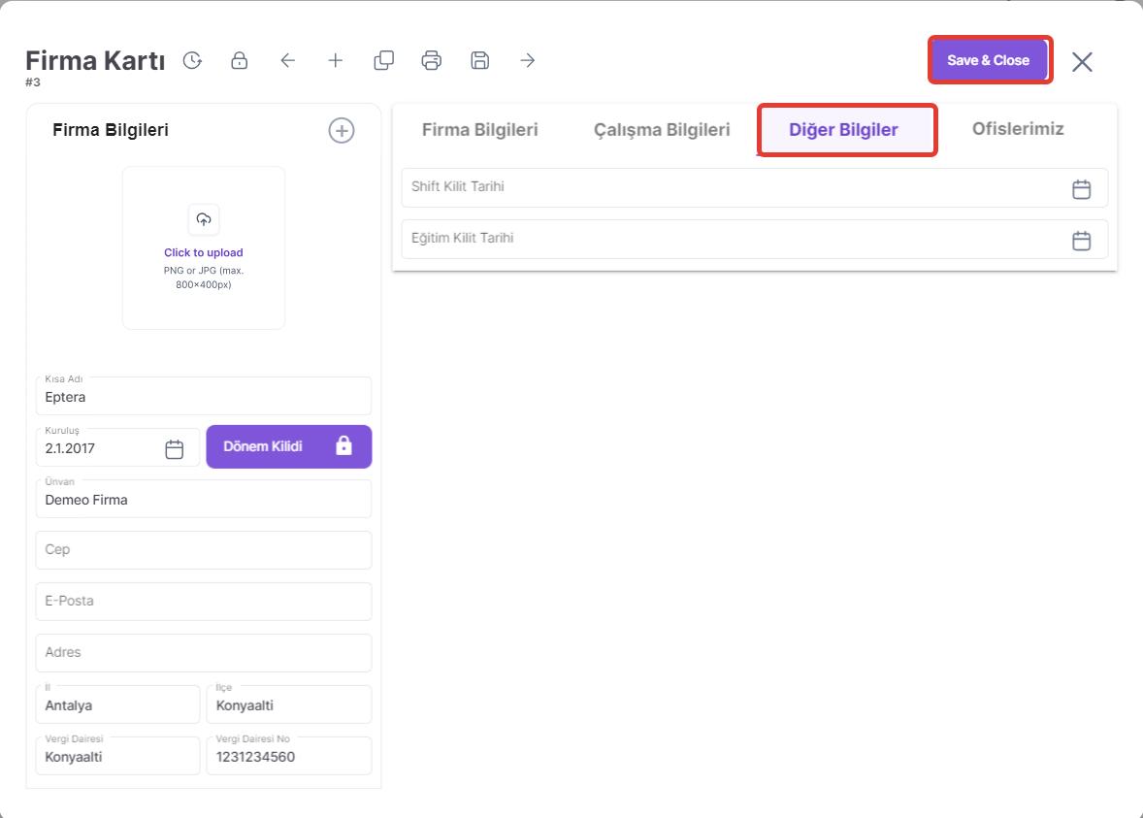Open the Kuruluş date calendar picker
1143x818 pixels.
pos(175,448)
